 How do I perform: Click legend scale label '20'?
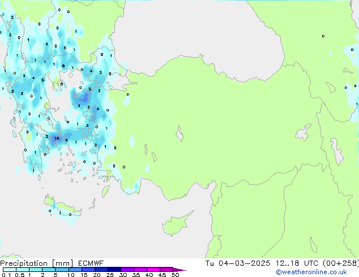[97, 275]
